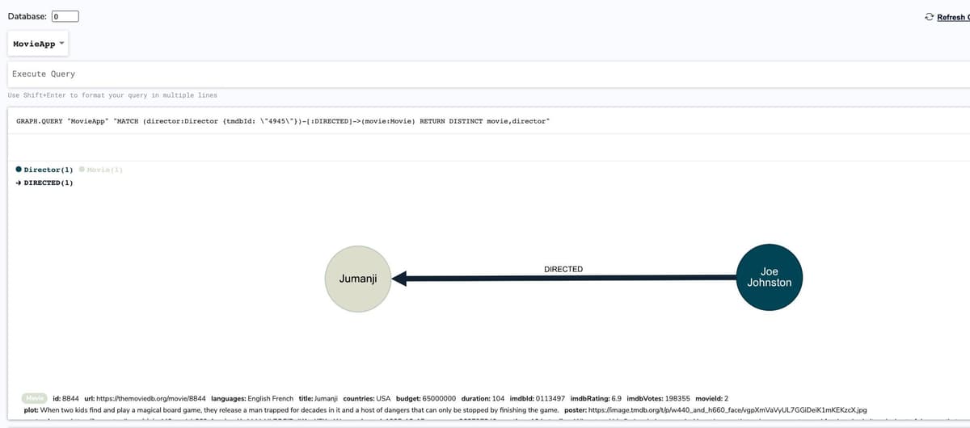The width and height of the screenshot is (970, 428).
Task: Click the arrow icon beside DIRECTED(1)
Action: coord(19,183)
